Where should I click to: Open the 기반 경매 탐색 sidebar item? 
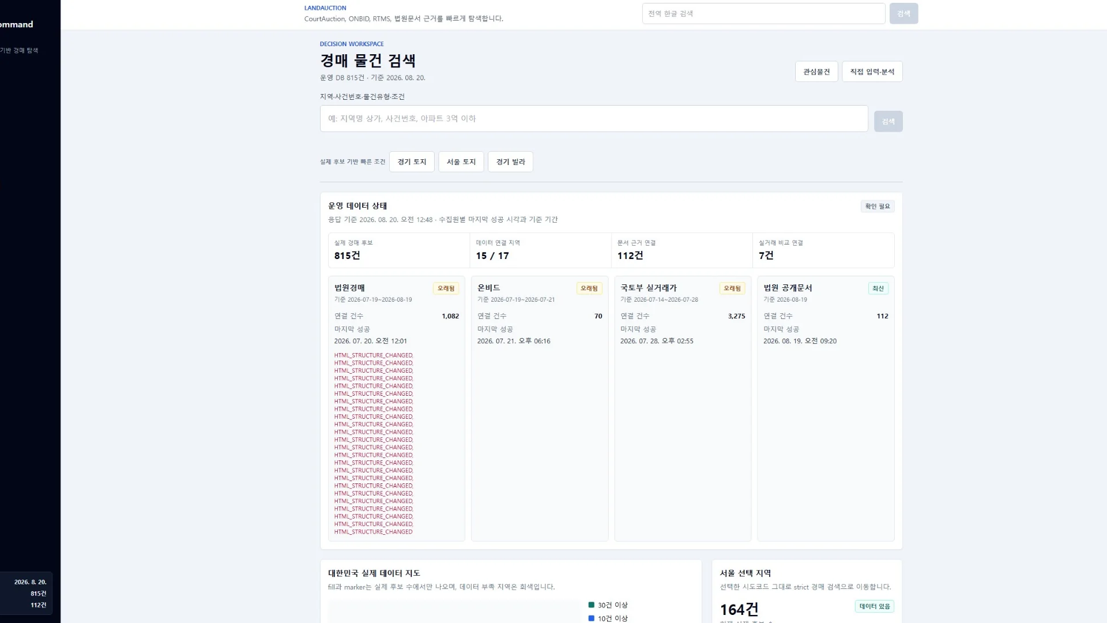point(19,50)
